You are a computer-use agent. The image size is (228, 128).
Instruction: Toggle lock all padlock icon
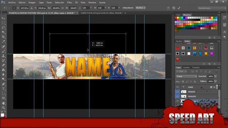tap(195, 81)
